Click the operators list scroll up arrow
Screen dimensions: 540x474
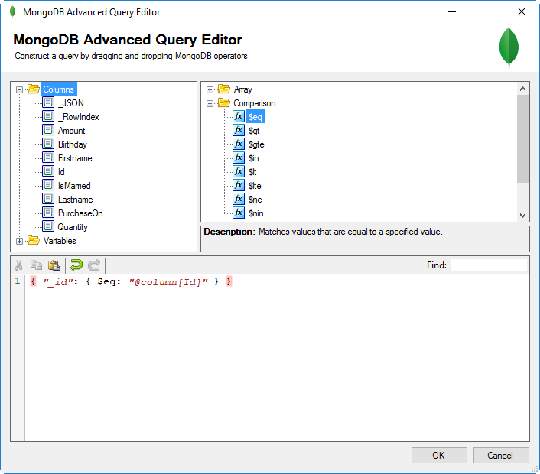pos(522,89)
